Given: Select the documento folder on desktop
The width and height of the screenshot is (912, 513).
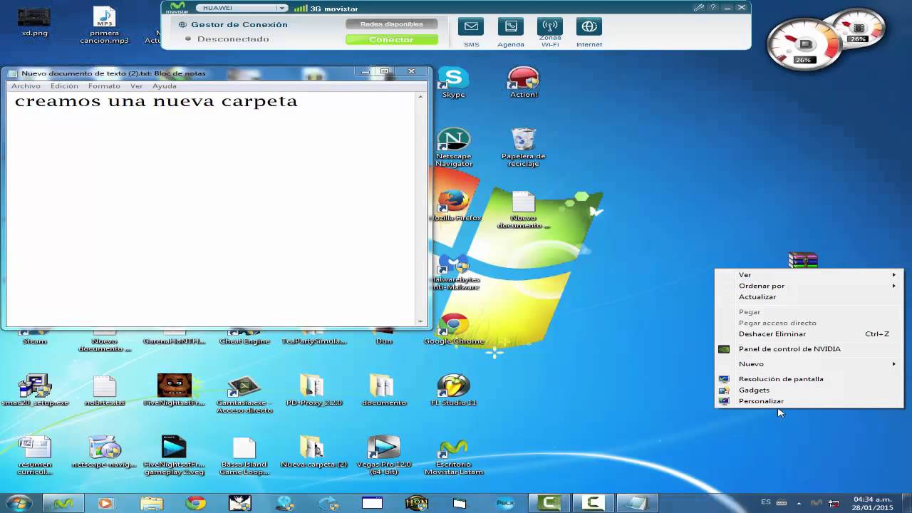Looking at the screenshot, I should point(383,390).
